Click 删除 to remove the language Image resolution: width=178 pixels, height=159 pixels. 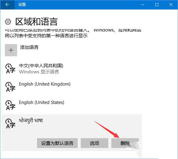tap(125, 143)
